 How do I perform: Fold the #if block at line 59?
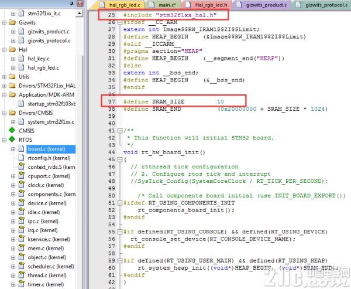pos(120,261)
